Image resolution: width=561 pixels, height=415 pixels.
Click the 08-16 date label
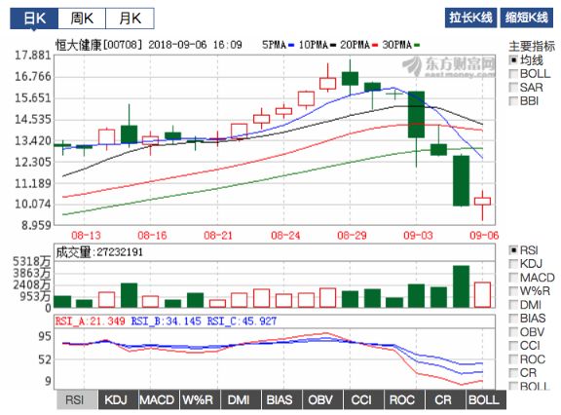[152, 236]
